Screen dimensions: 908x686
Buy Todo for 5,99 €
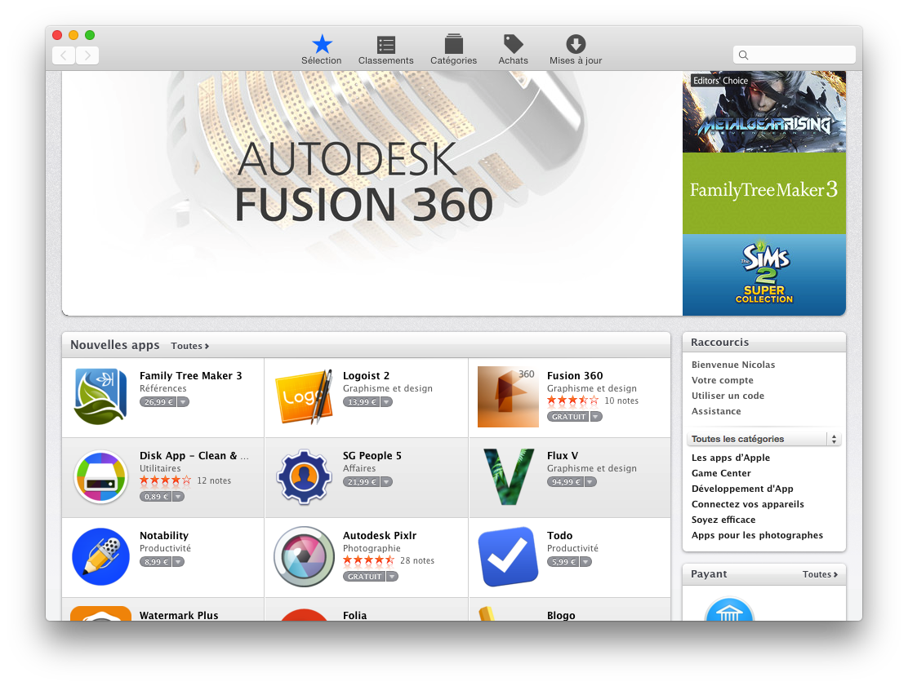pos(563,562)
